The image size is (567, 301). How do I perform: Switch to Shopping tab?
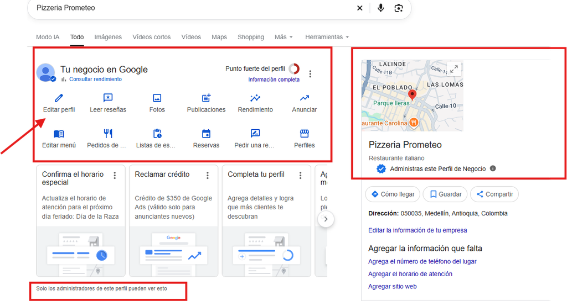coord(251,37)
